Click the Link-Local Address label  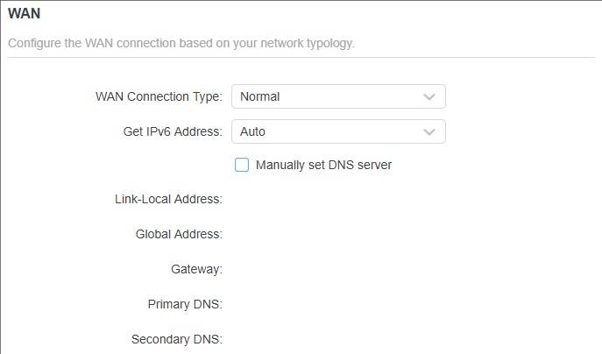click(x=168, y=199)
